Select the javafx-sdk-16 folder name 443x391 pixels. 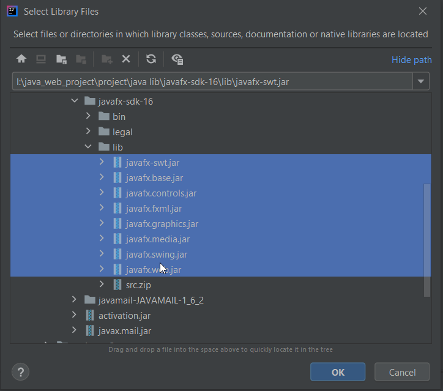[x=125, y=101]
